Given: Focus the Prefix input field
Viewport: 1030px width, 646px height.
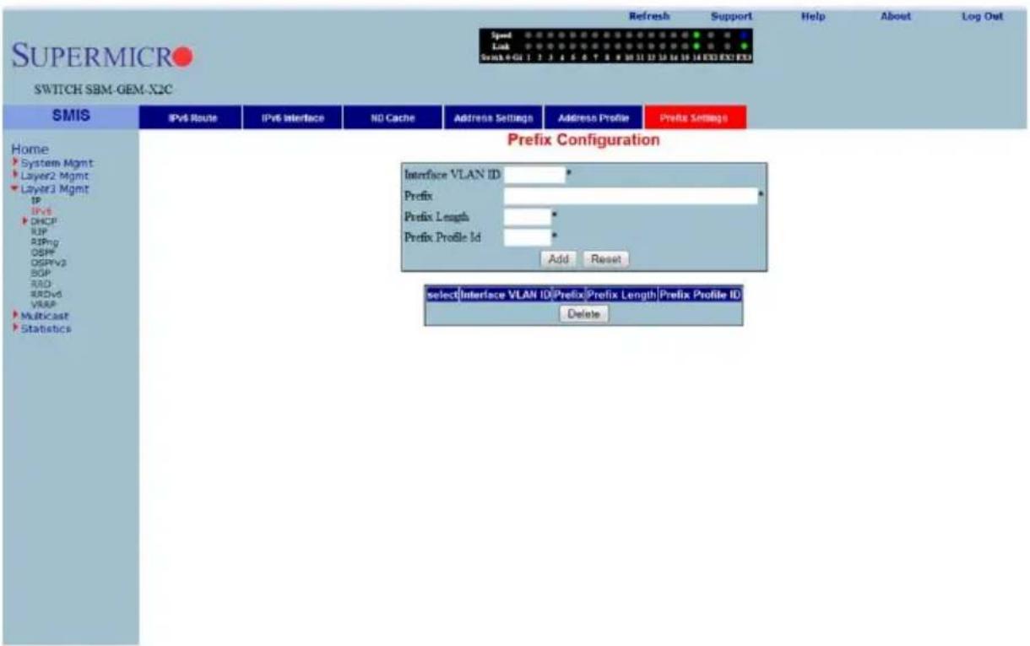Looking at the screenshot, I should click(631, 196).
